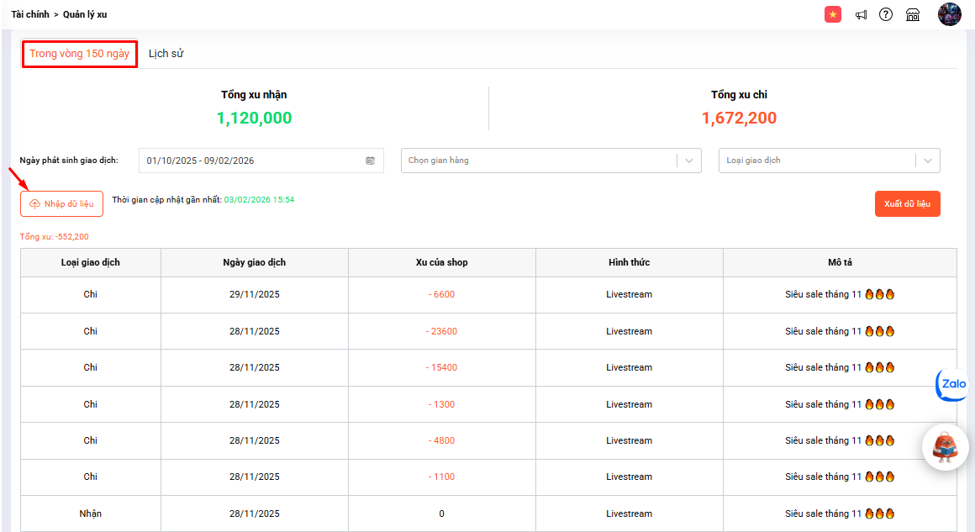Screen dimensions: 975x532
Task: Switch to the 'Lịch sử' tab
Action: point(166,54)
